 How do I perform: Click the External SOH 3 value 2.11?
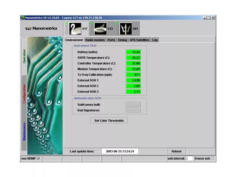[133, 92]
